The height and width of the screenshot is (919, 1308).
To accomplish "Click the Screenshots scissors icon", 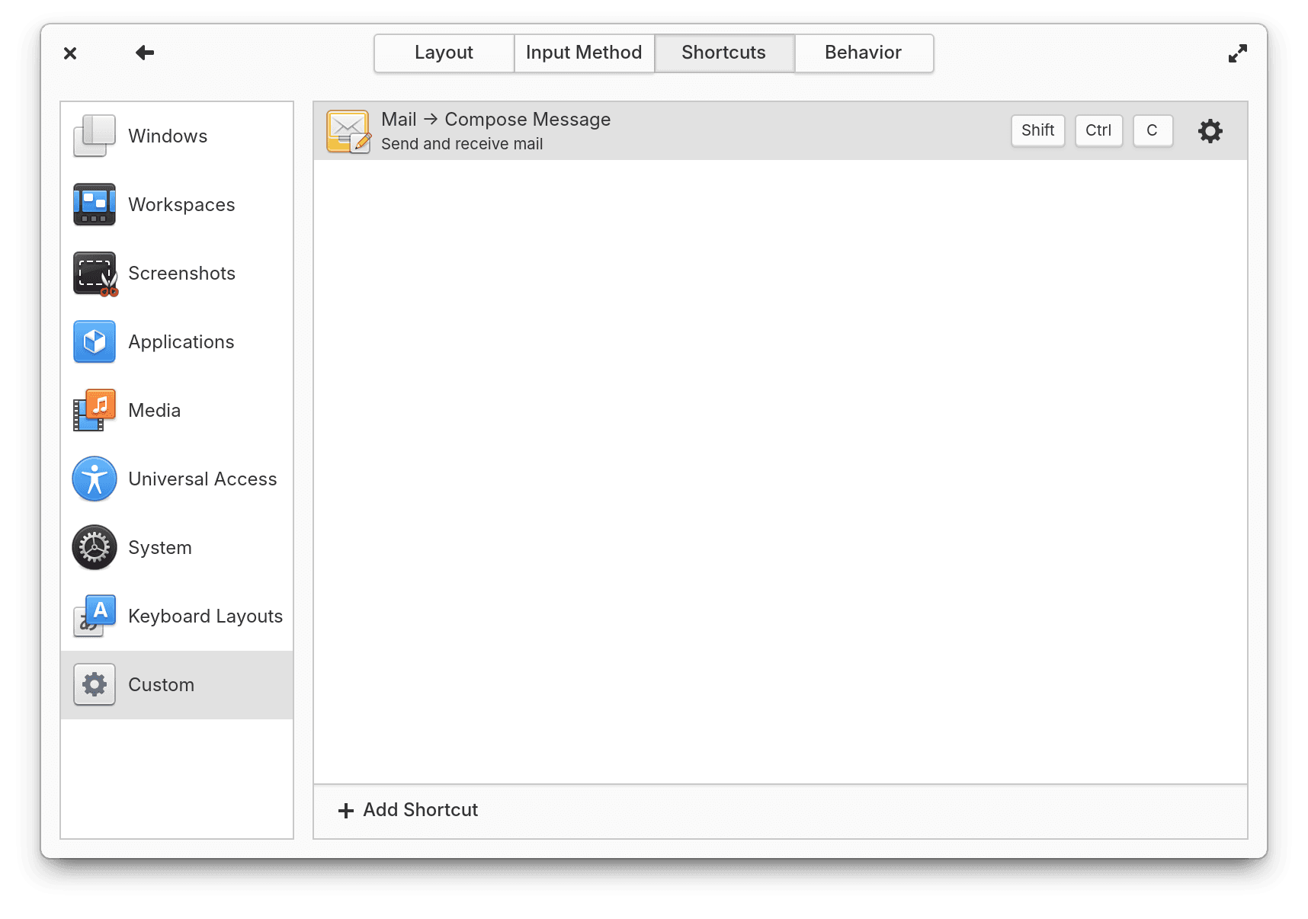I will (x=94, y=273).
